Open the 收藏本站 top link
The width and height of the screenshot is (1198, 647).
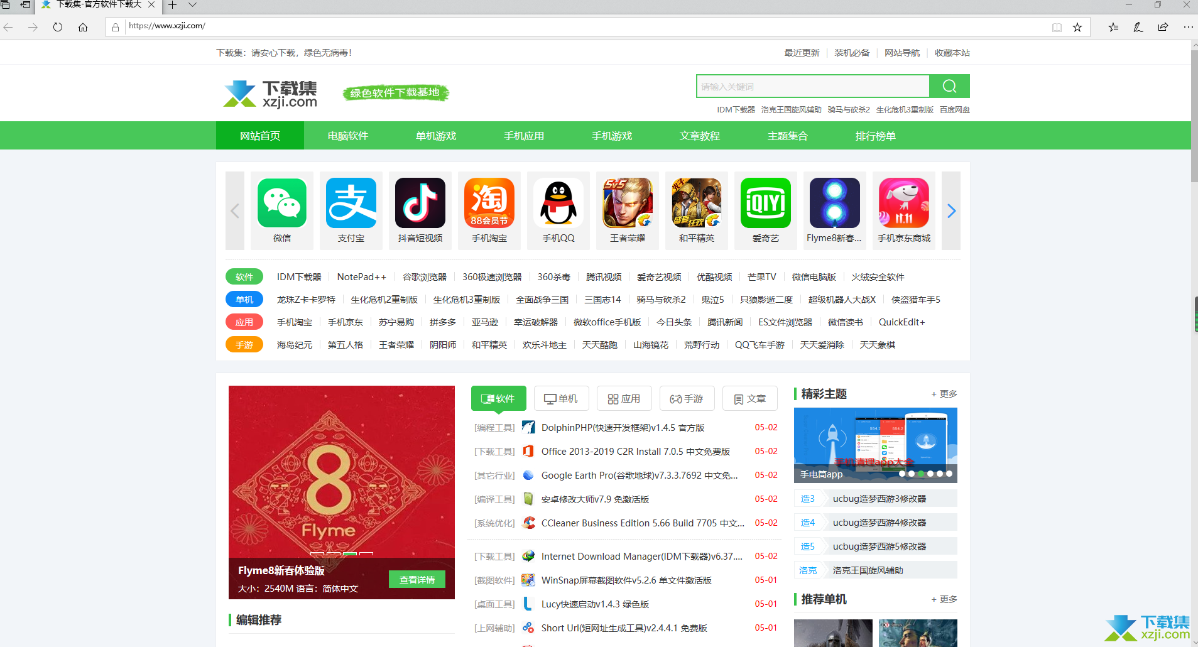952,53
